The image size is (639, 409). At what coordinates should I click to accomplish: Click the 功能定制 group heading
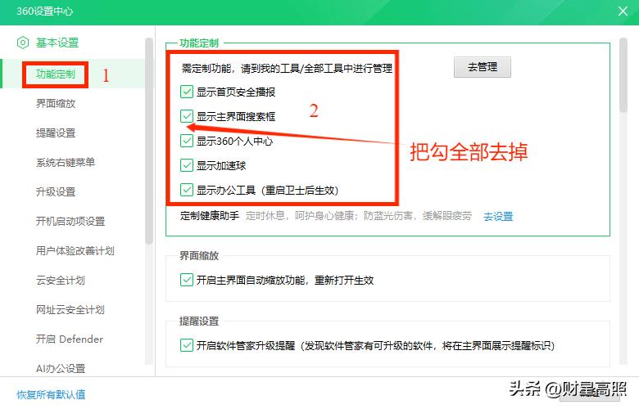click(x=199, y=43)
